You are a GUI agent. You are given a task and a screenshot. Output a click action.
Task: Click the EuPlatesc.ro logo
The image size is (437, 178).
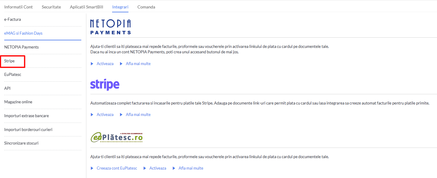[117, 137]
